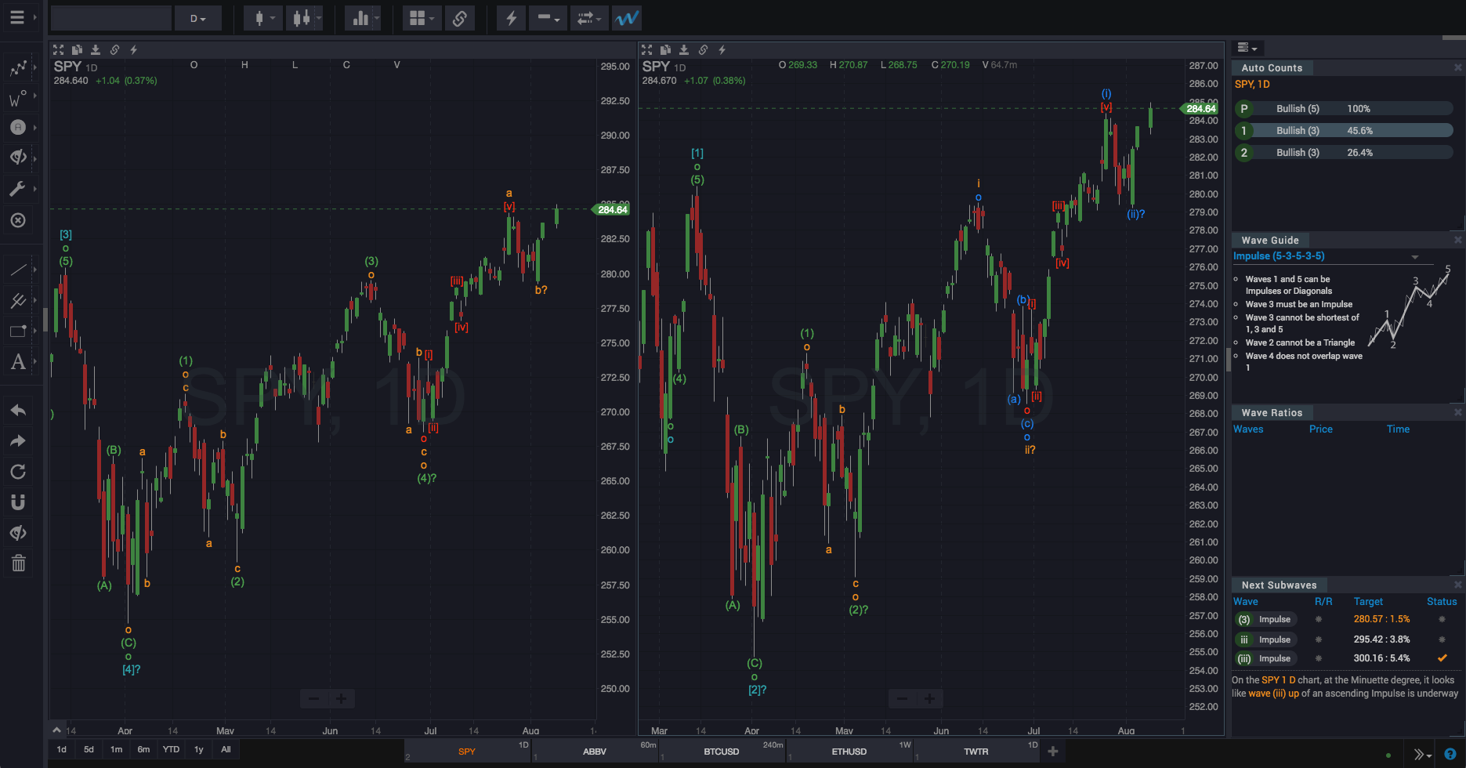Viewport: 1466px width, 768px height.
Task: Click the trash delete drawings icon
Action: [19, 563]
